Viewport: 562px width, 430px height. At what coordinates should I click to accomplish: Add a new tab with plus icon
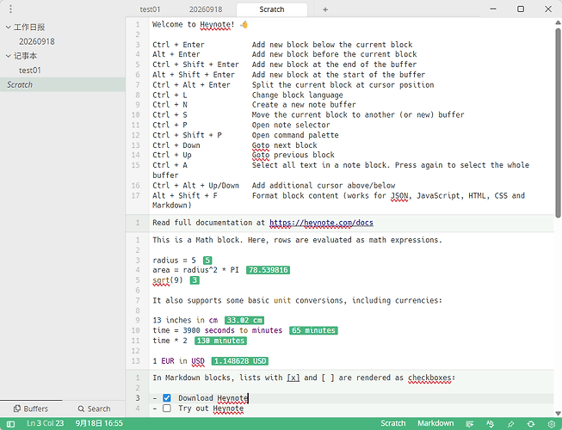pos(325,9)
